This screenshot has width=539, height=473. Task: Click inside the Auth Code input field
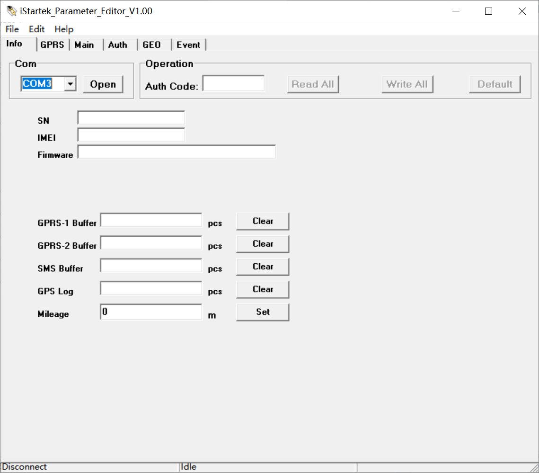pos(233,83)
